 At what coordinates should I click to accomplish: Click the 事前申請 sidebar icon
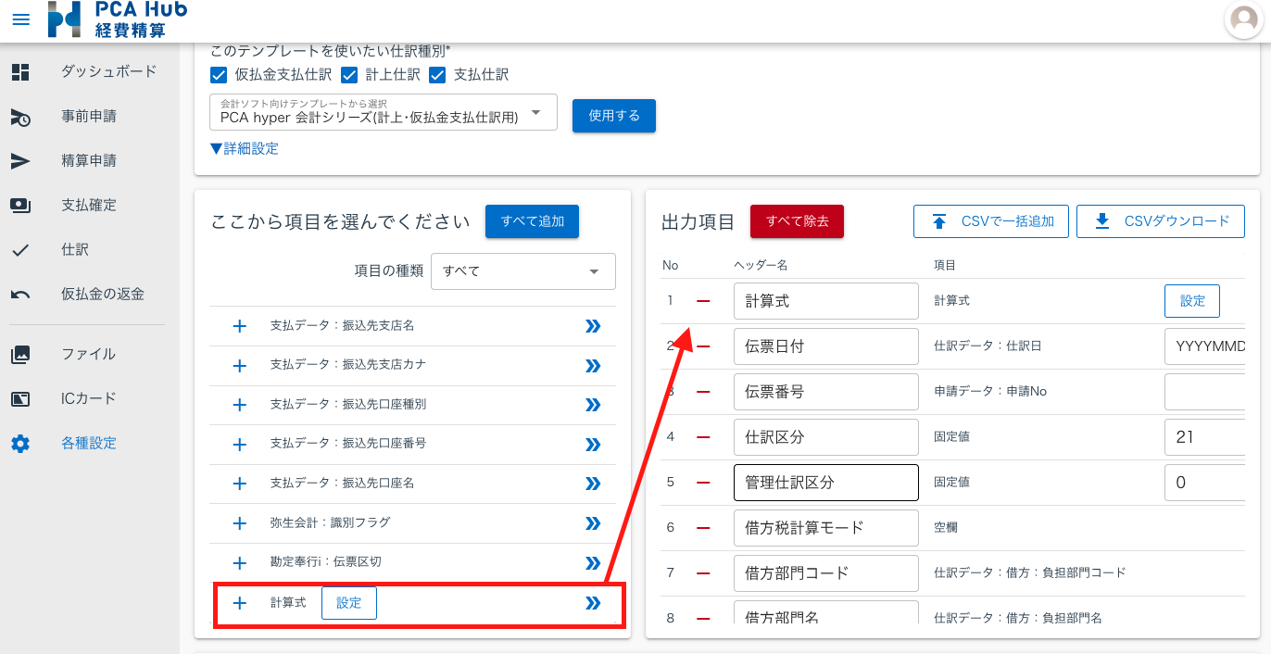20,117
